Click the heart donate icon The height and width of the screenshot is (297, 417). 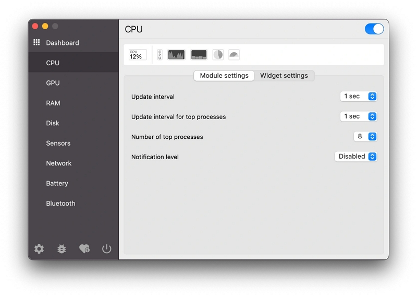click(84, 249)
